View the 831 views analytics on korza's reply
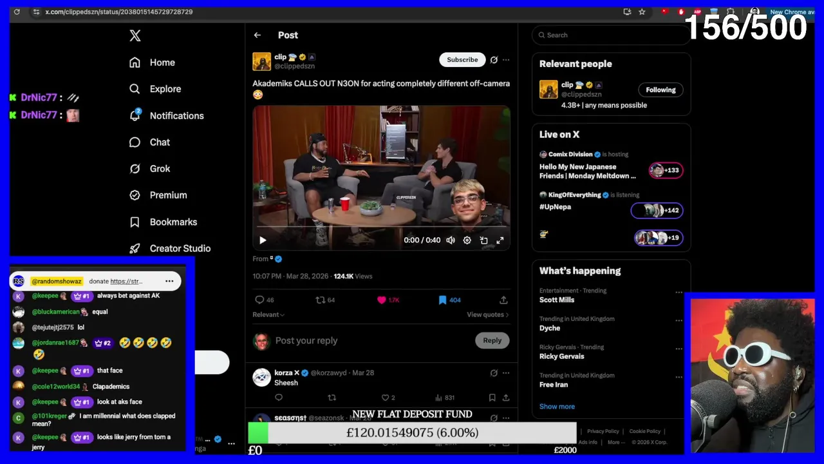 (x=445, y=398)
